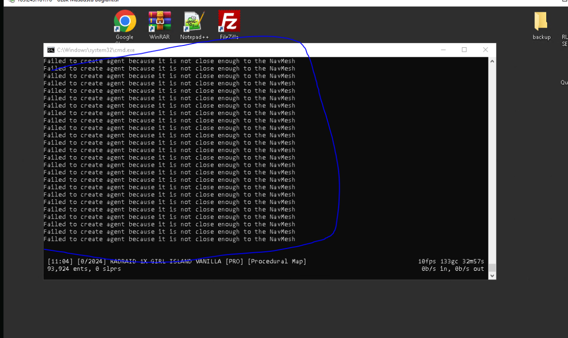The width and height of the screenshot is (568, 338).
Task: Close the cmd.exe console window
Action: click(x=485, y=50)
